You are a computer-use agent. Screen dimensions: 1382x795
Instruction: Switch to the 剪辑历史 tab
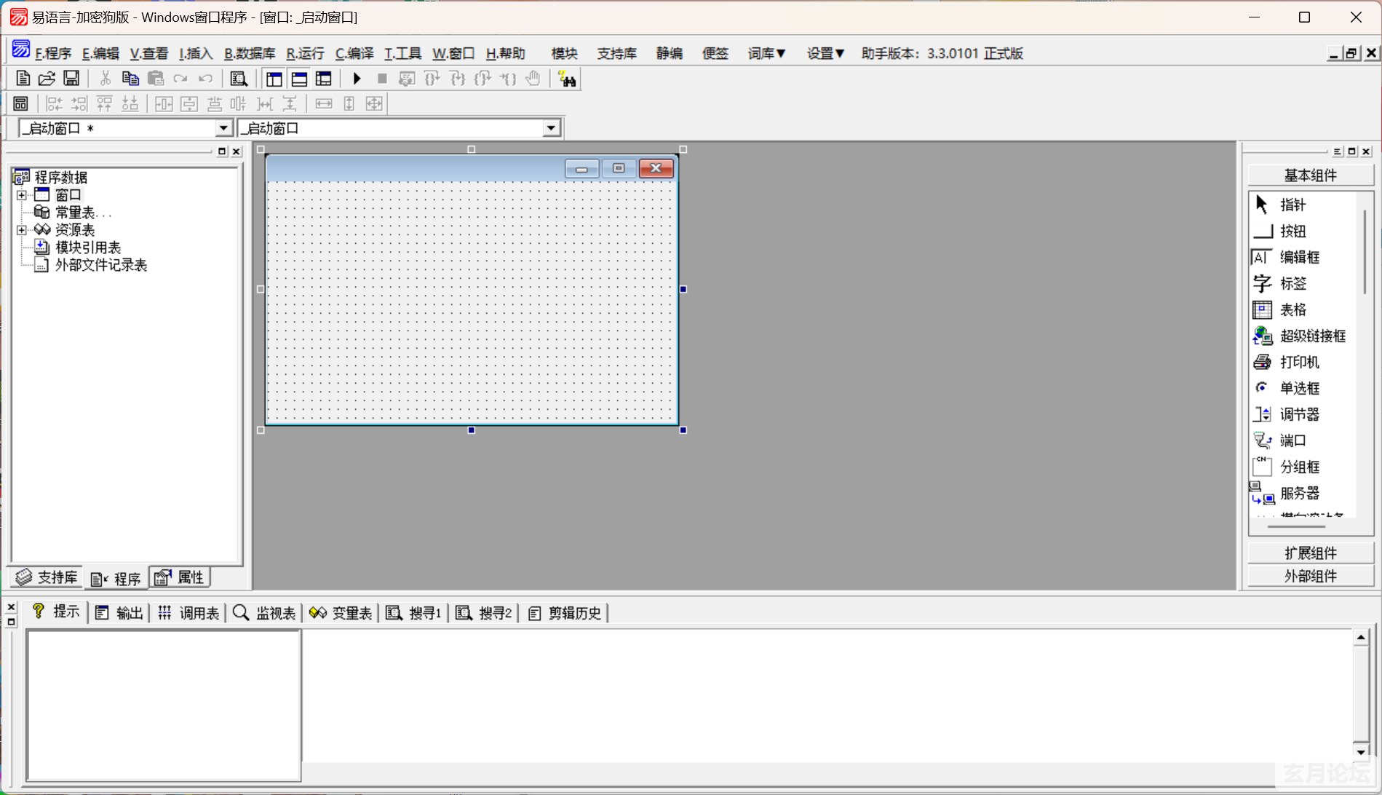(x=565, y=613)
